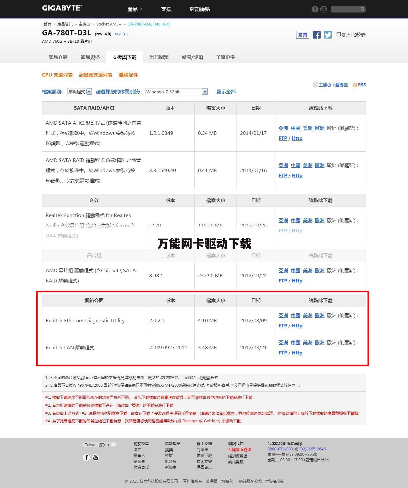Check the 加入比較表 compare checkbox
The height and width of the screenshot is (488, 408).
point(339,34)
